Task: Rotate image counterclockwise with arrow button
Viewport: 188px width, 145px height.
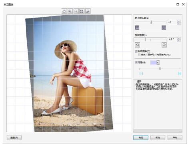Action: pos(137,45)
